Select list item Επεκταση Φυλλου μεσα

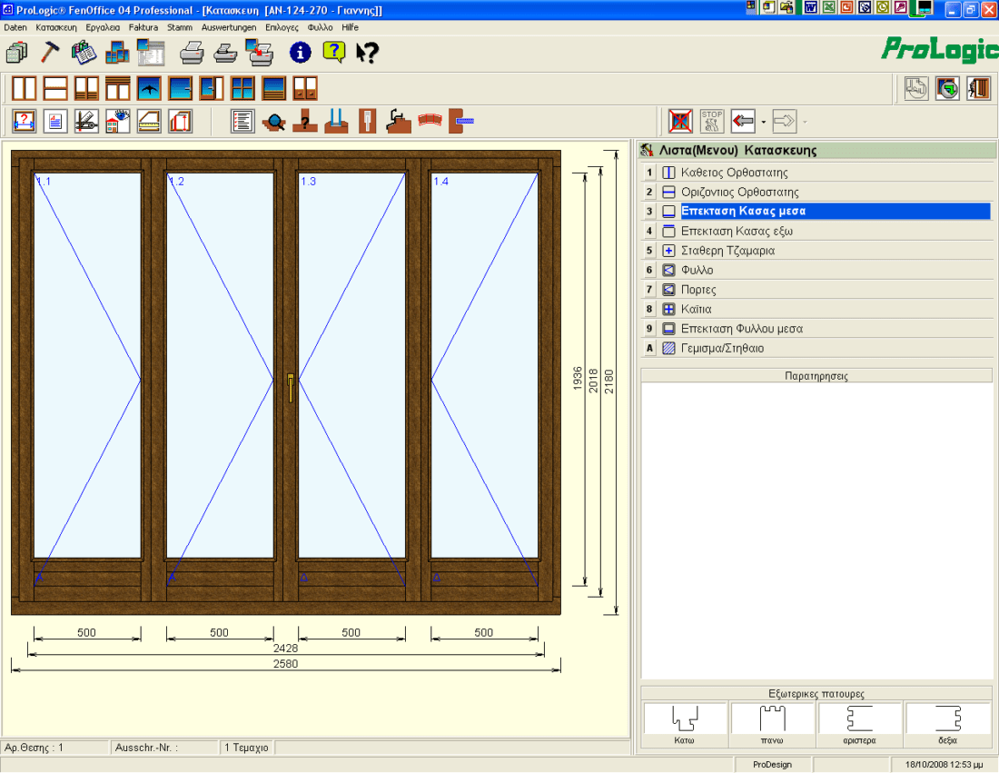(817, 329)
